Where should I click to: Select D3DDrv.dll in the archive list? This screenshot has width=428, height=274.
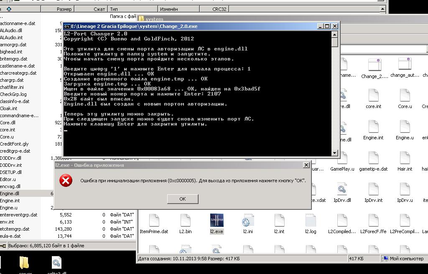click(x=10, y=158)
